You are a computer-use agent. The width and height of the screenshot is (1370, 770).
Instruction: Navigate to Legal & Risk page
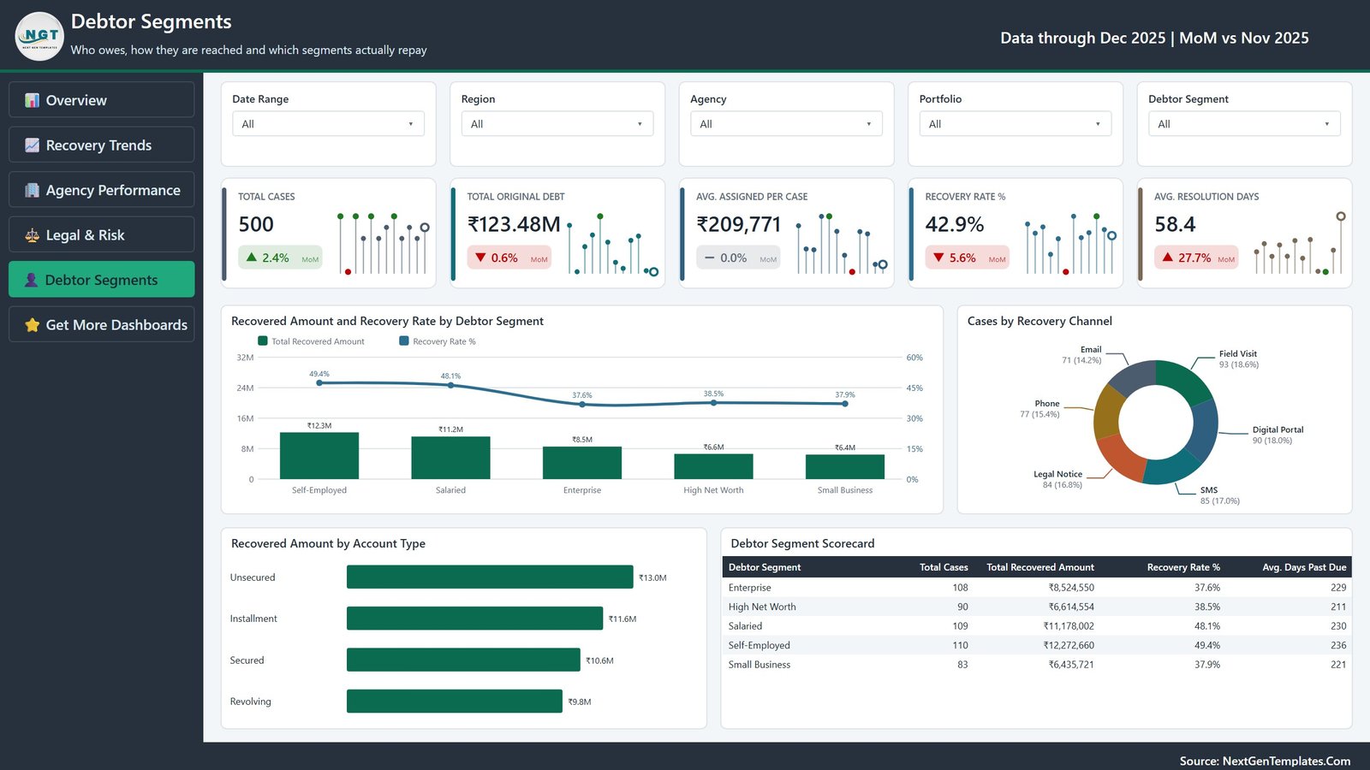pyautogui.click(x=102, y=235)
